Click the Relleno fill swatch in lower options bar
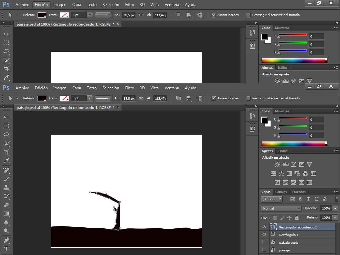Screen dimensions: 340x255 tap(42, 98)
